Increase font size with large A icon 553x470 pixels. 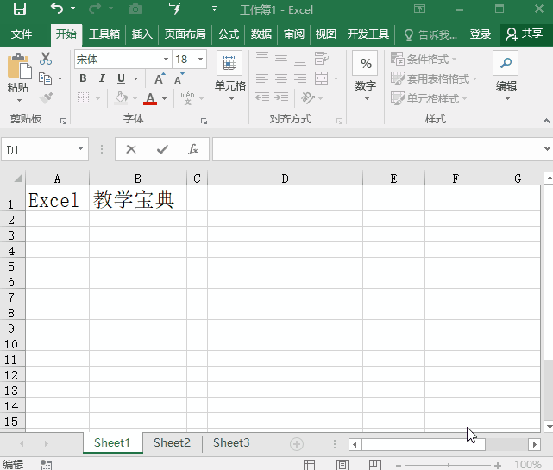[160, 78]
